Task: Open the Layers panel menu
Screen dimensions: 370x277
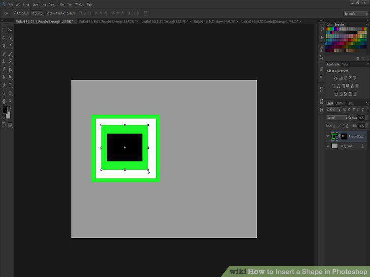Action: click(x=367, y=103)
